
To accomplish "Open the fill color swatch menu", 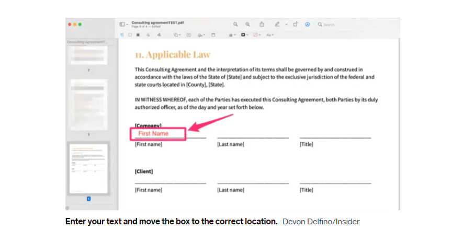I will pyautogui.click(x=256, y=35).
